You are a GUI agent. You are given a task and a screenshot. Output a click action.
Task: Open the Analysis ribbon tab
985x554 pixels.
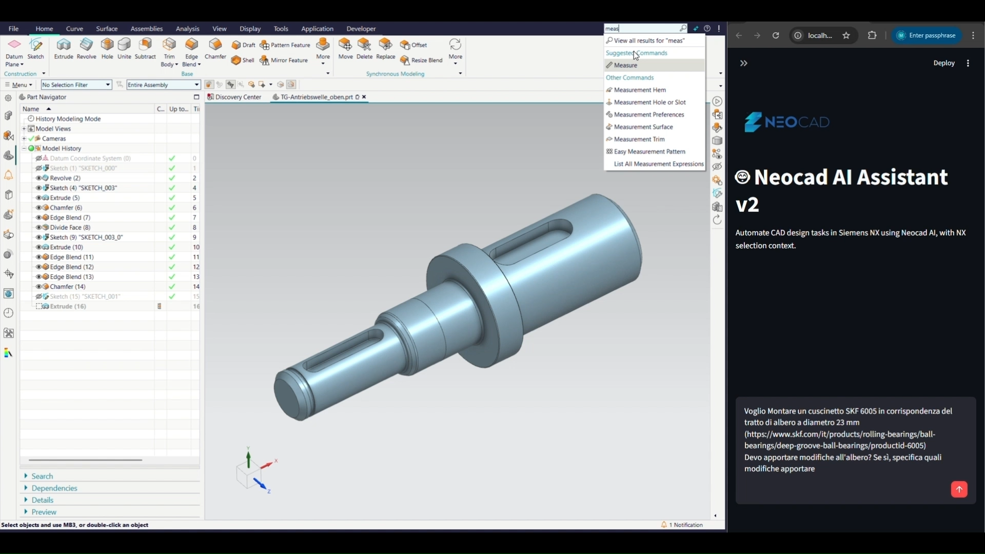187,29
